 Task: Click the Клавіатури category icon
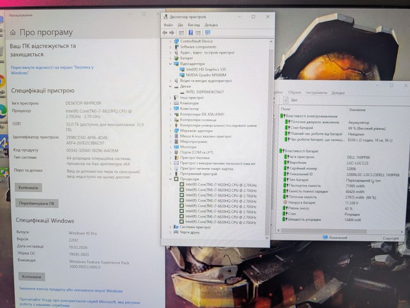pos(177,103)
